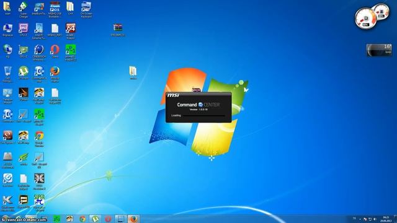Click the CPU meter gauge gadget
The width and height of the screenshot is (397, 223).
[x=365, y=19]
